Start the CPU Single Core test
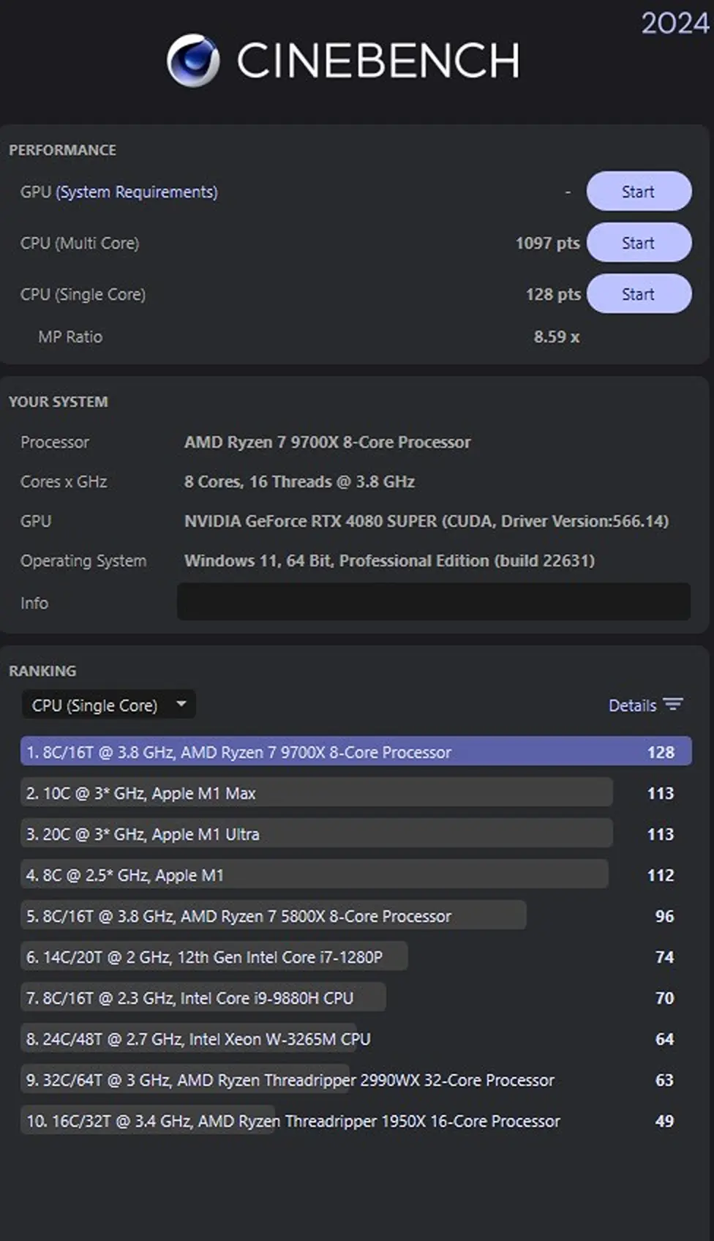 (x=639, y=294)
